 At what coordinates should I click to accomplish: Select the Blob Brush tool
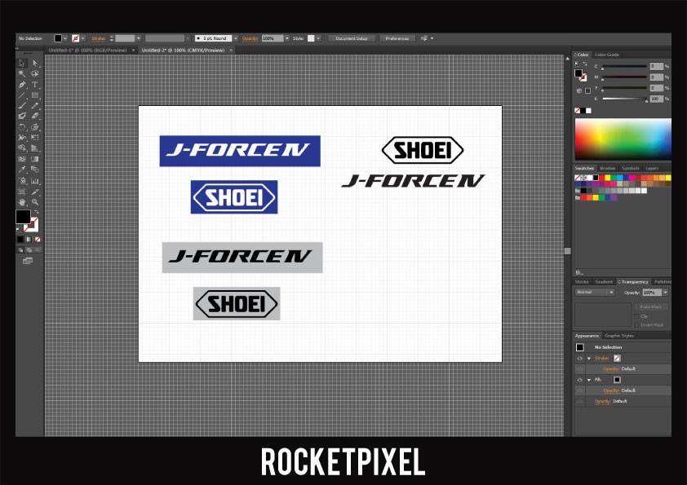coord(22,116)
